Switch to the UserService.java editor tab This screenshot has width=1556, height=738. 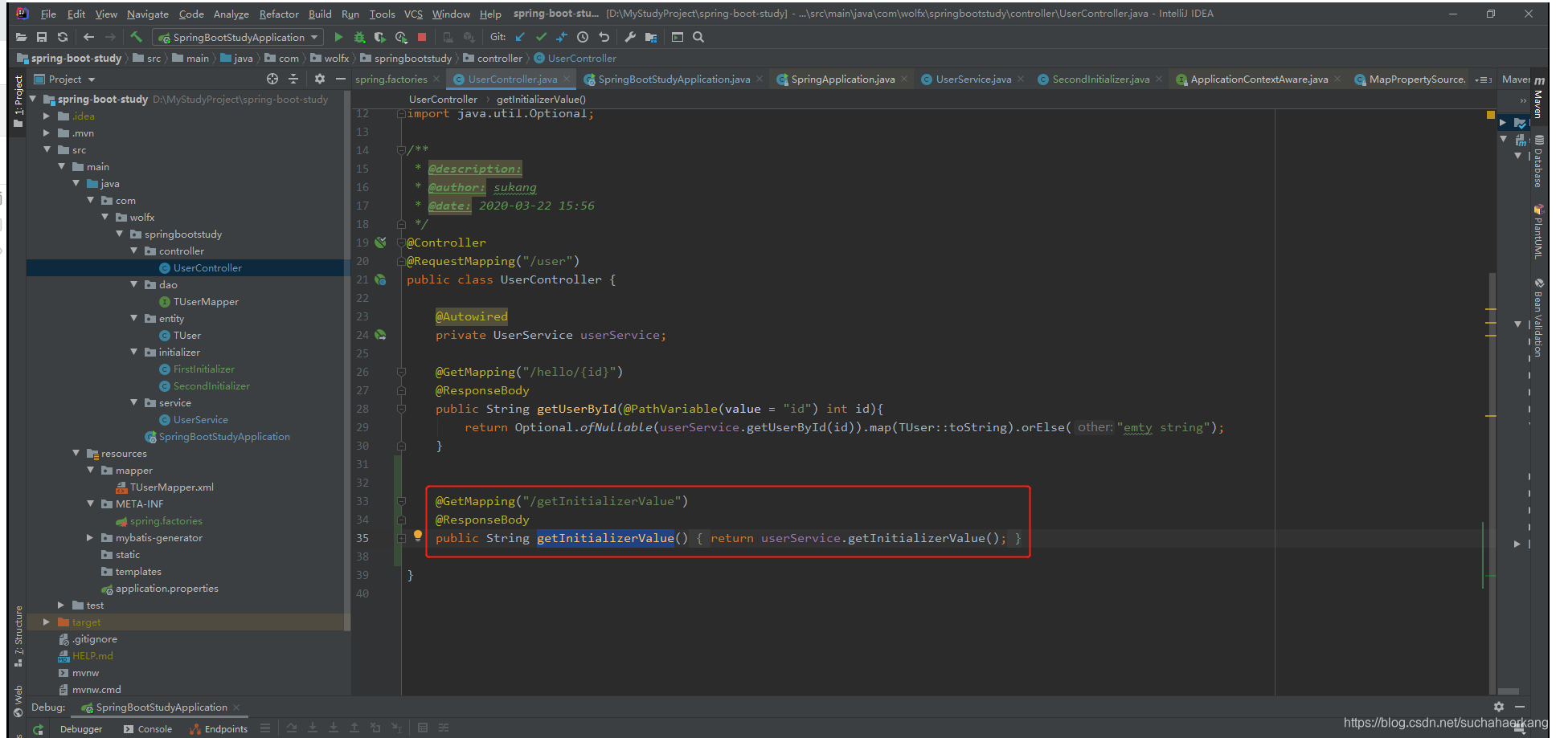pos(973,80)
